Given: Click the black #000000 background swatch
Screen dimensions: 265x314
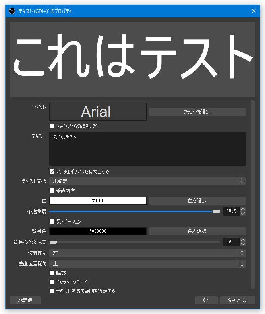Looking at the screenshot, I should point(98,231).
